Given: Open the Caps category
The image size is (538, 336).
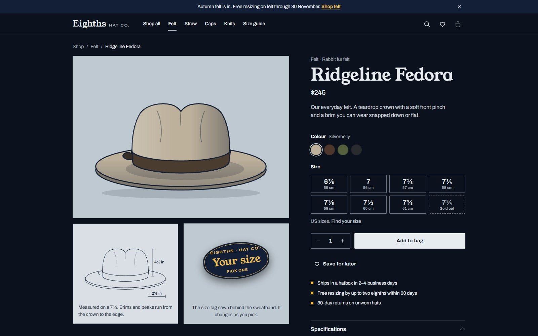Looking at the screenshot, I should tap(210, 24).
